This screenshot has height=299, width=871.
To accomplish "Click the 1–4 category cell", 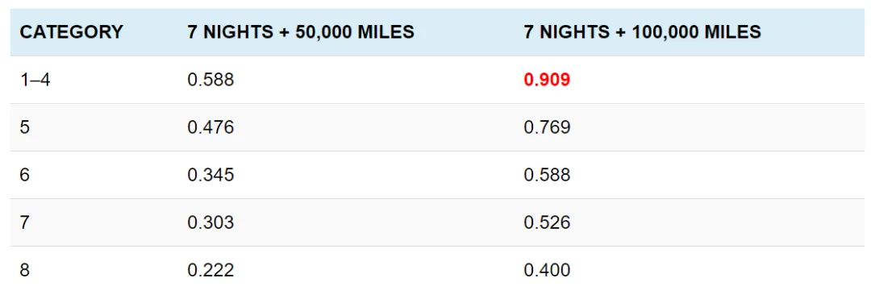I will [x=35, y=80].
